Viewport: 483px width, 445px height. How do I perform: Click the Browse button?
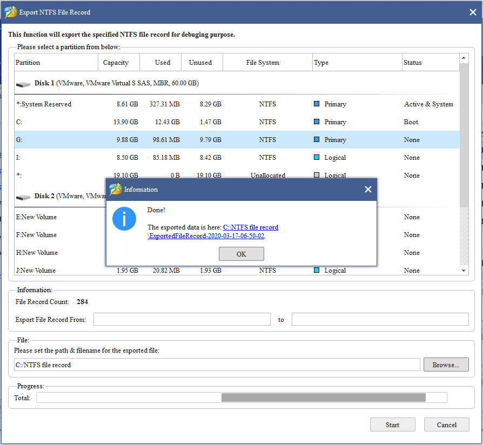pyautogui.click(x=446, y=365)
